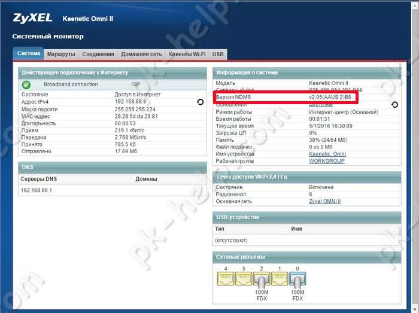
Task: Click uptime value 00:01:31
Action: pos(319,119)
